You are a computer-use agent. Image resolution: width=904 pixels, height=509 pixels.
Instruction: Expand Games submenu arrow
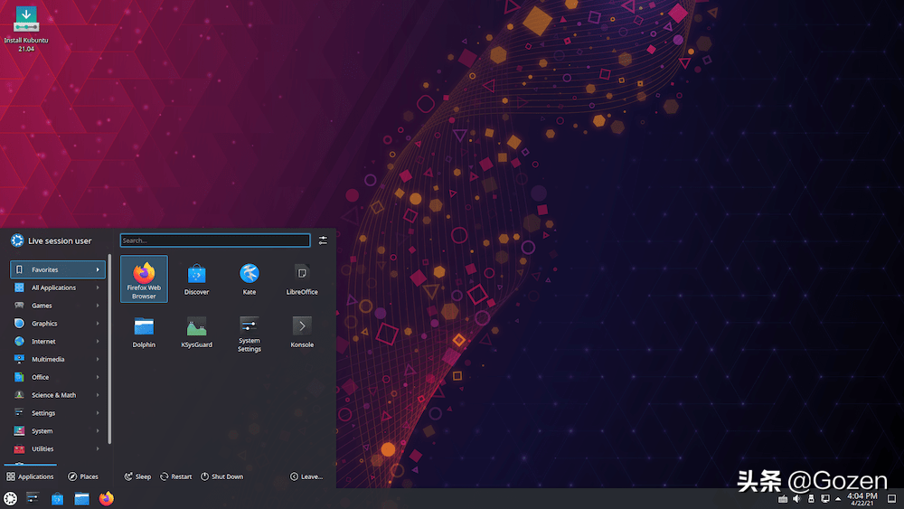coord(98,306)
